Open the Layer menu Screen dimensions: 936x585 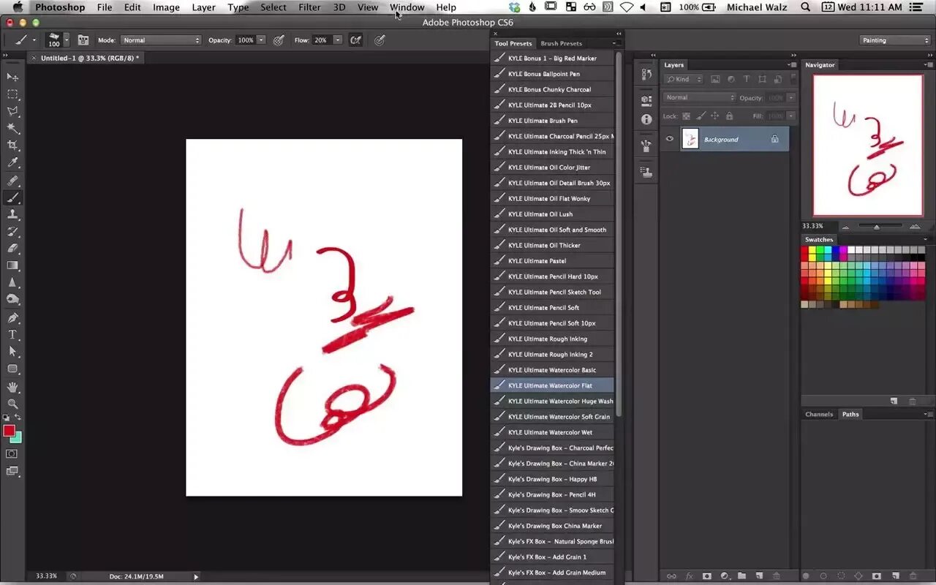click(x=203, y=7)
